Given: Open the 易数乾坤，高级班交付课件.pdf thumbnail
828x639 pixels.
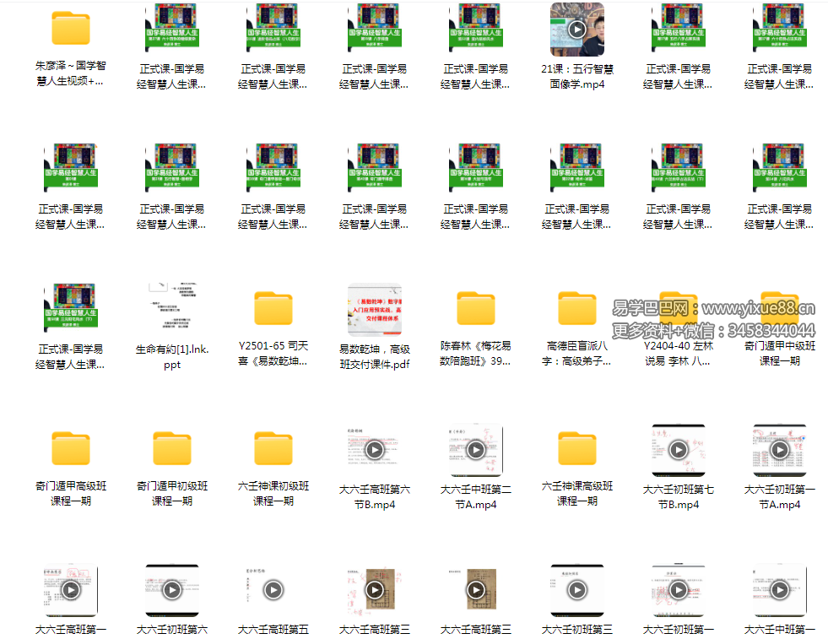Looking at the screenshot, I should (x=375, y=309).
